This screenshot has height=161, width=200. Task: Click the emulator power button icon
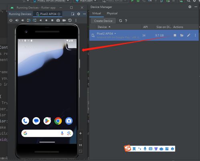[x=11, y=20]
